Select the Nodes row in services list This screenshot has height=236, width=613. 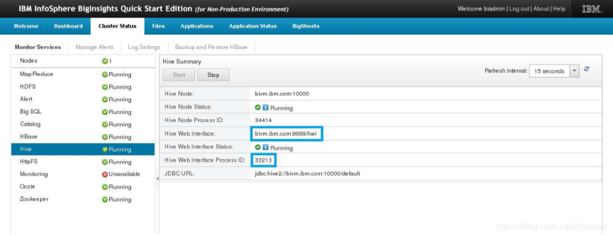coord(83,61)
